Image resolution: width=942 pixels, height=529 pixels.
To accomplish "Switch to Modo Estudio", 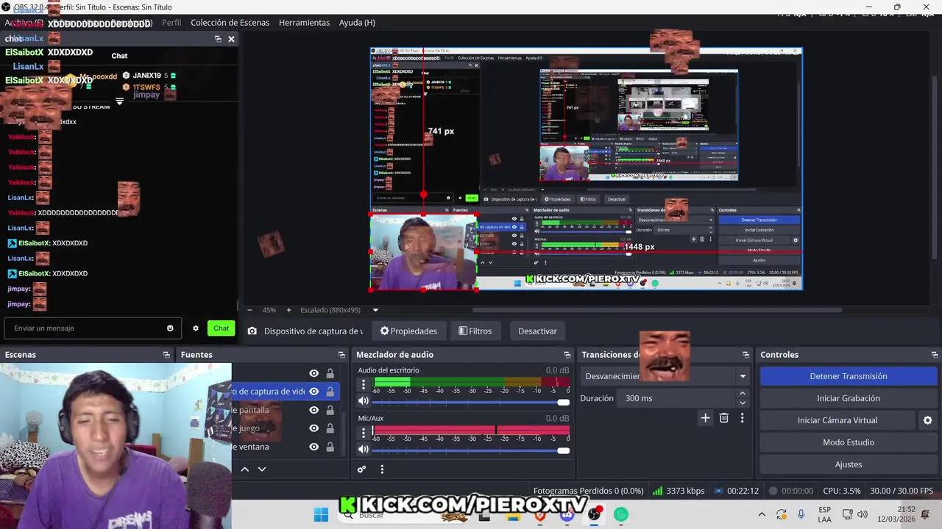I will click(849, 442).
